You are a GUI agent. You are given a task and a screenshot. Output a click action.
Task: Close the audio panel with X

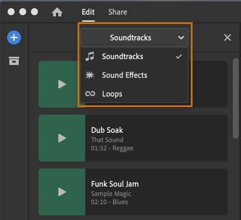coord(228,37)
